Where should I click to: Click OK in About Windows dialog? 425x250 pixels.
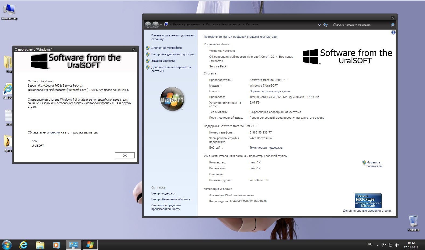[125, 155]
